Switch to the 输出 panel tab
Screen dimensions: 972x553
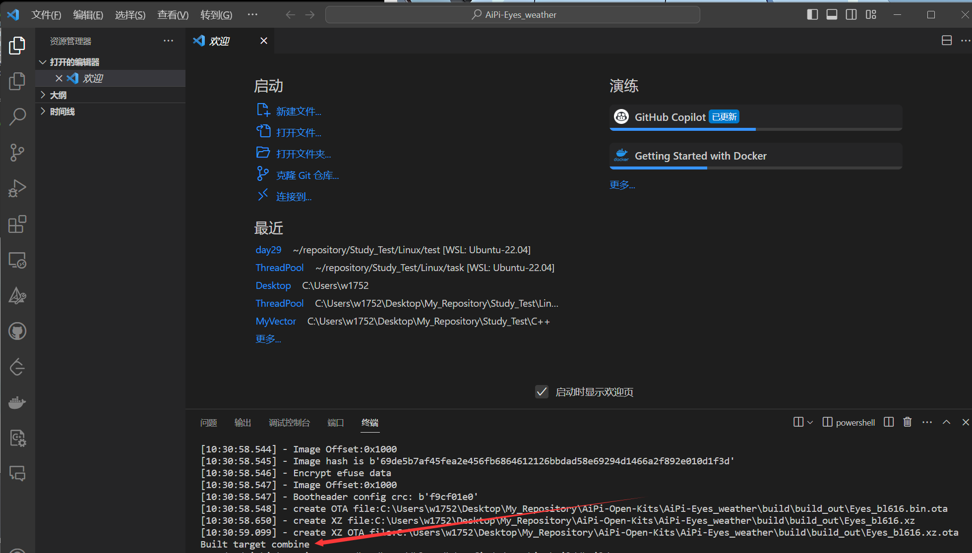pos(243,423)
